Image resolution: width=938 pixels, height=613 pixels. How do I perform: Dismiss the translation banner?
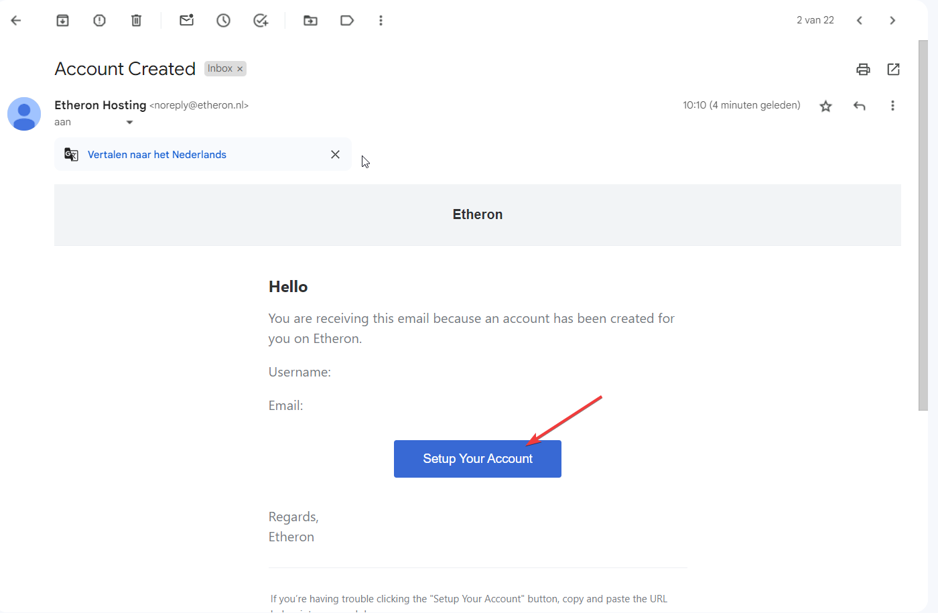[x=335, y=155]
